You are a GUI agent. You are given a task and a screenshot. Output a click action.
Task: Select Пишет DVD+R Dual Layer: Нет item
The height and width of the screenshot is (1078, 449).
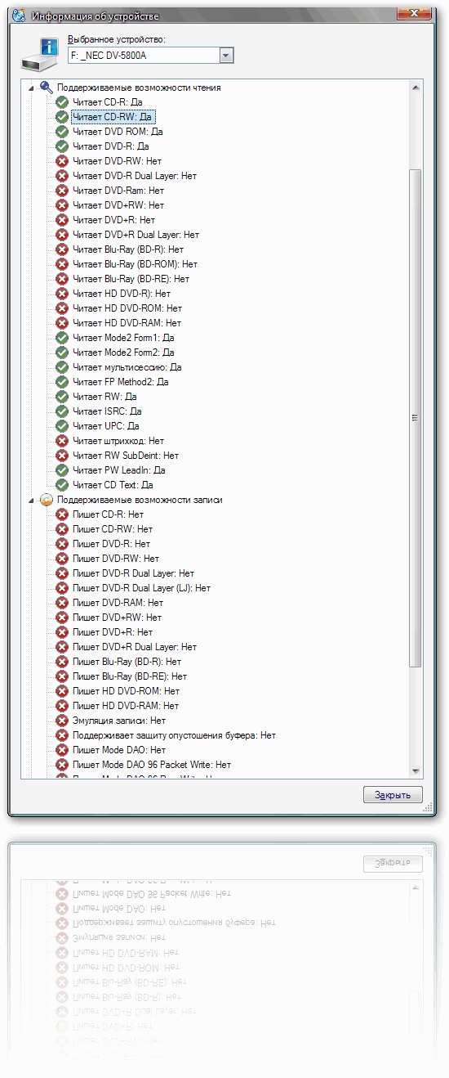point(135,647)
